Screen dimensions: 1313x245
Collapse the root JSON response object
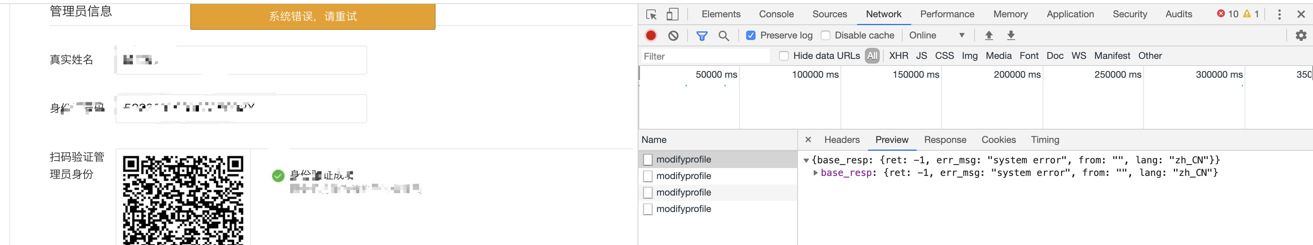(x=806, y=161)
